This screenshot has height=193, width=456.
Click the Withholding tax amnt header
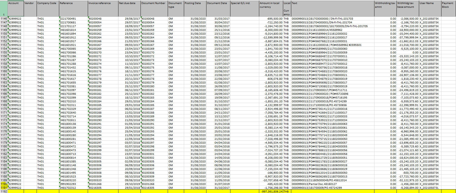(x=385, y=9)
